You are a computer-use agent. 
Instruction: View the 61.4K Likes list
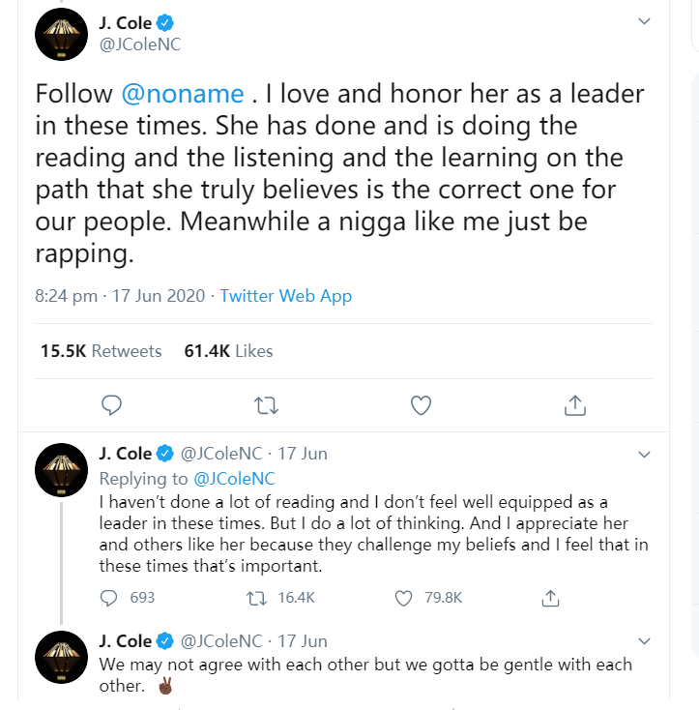pos(228,351)
